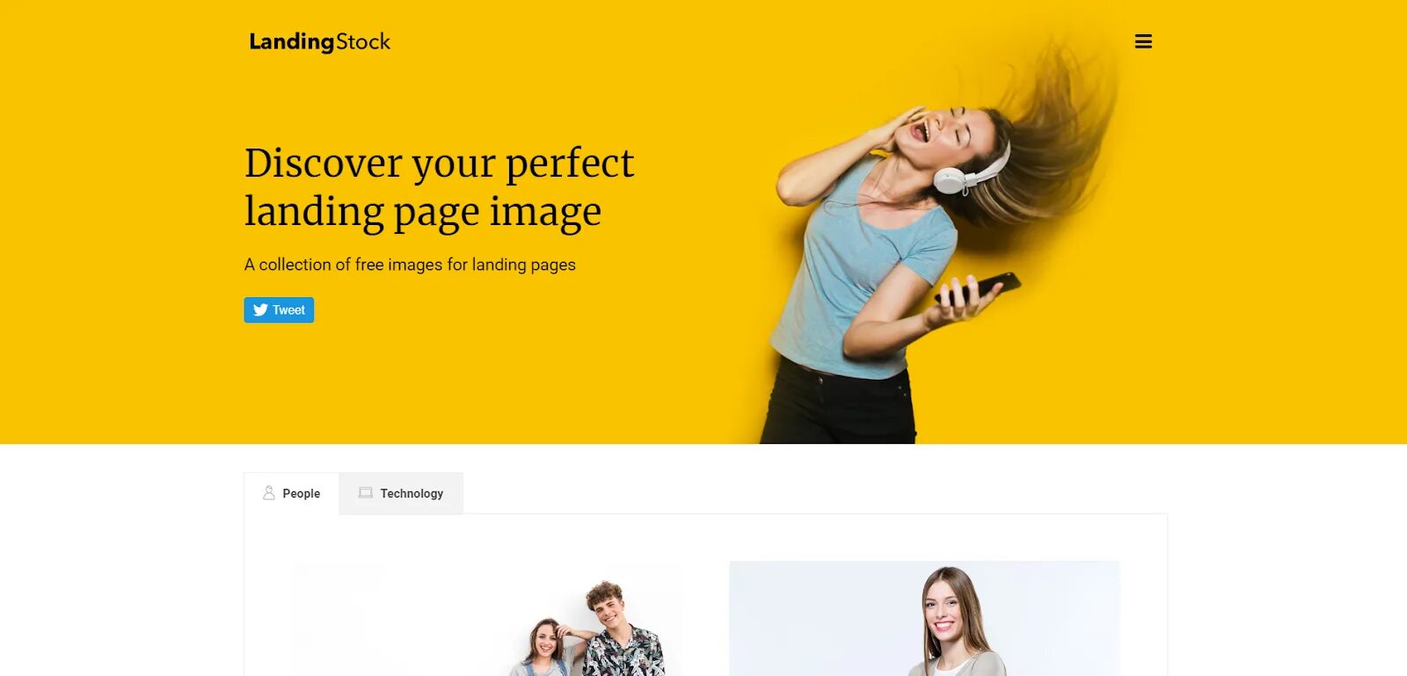Click the Twitter bird icon on Tweet button

(x=260, y=309)
